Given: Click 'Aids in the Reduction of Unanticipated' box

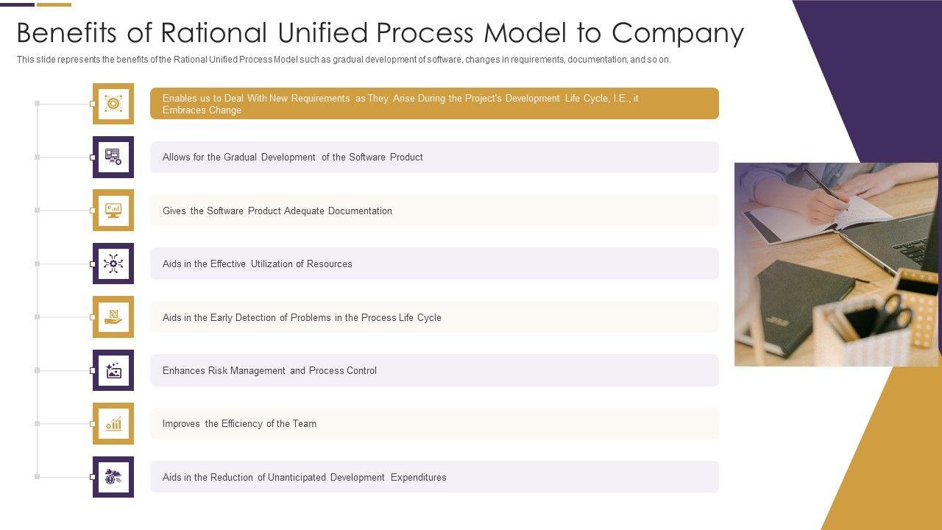Looking at the screenshot, I should [434, 477].
